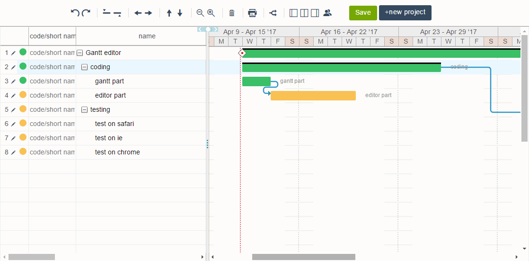Toggle the orange status circle of test on ie
This screenshot has width=529, height=261.
(23, 137)
